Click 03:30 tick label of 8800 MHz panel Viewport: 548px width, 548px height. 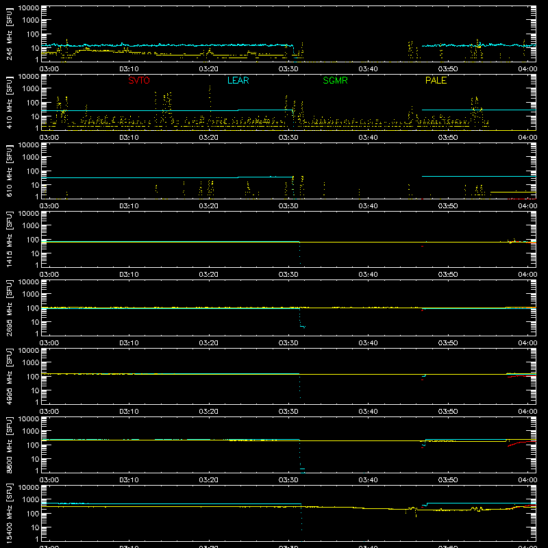288,480
